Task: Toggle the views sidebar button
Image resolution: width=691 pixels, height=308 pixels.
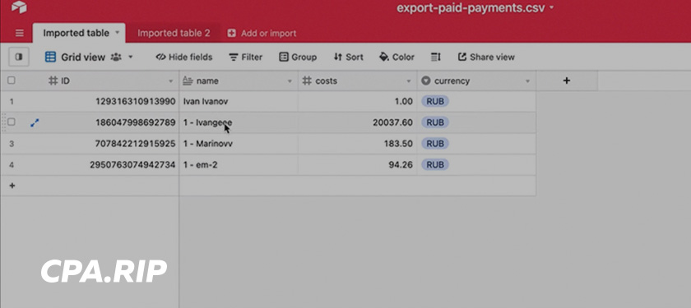Action: (19, 57)
